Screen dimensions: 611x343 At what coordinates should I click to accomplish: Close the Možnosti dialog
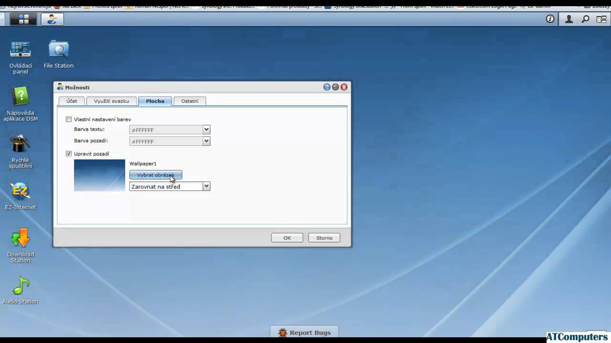[344, 87]
